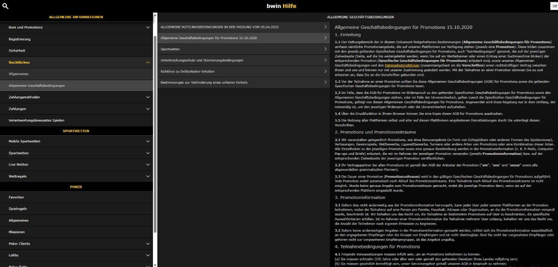Click the arrow next to Bestimmungen zur Verhinderung eines unfairen Vorteils
Image resolution: width=558 pixels, height=267 pixels.
tap(325, 82)
